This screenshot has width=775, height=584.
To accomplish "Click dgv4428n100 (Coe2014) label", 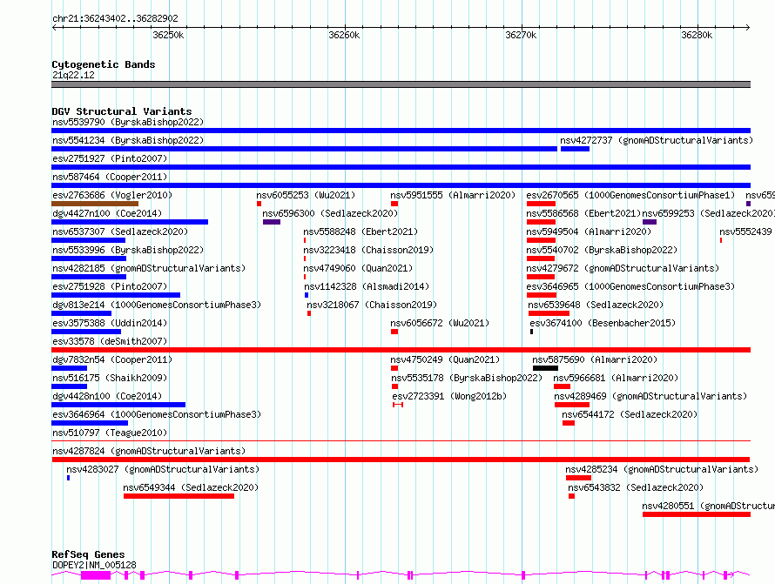I will pyautogui.click(x=107, y=396).
